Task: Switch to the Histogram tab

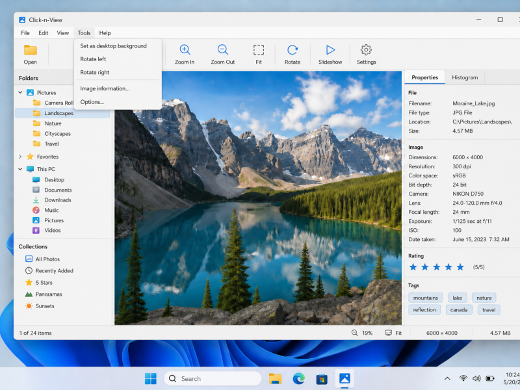Action: point(465,77)
